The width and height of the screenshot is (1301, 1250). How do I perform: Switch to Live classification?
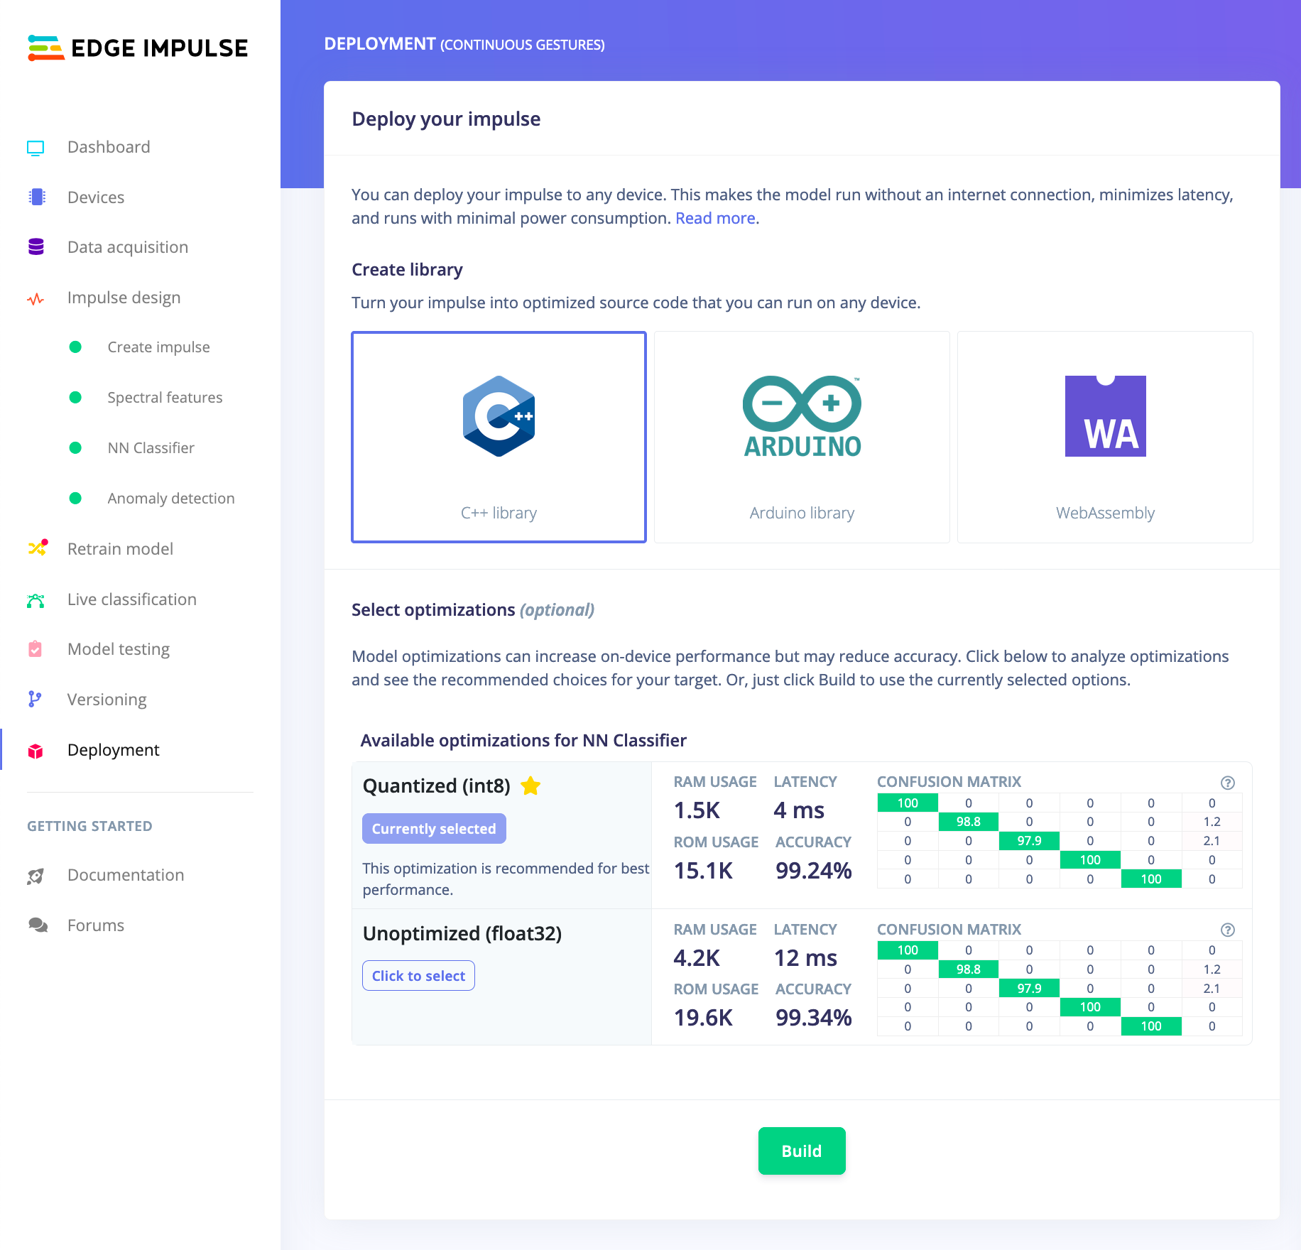(132, 599)
